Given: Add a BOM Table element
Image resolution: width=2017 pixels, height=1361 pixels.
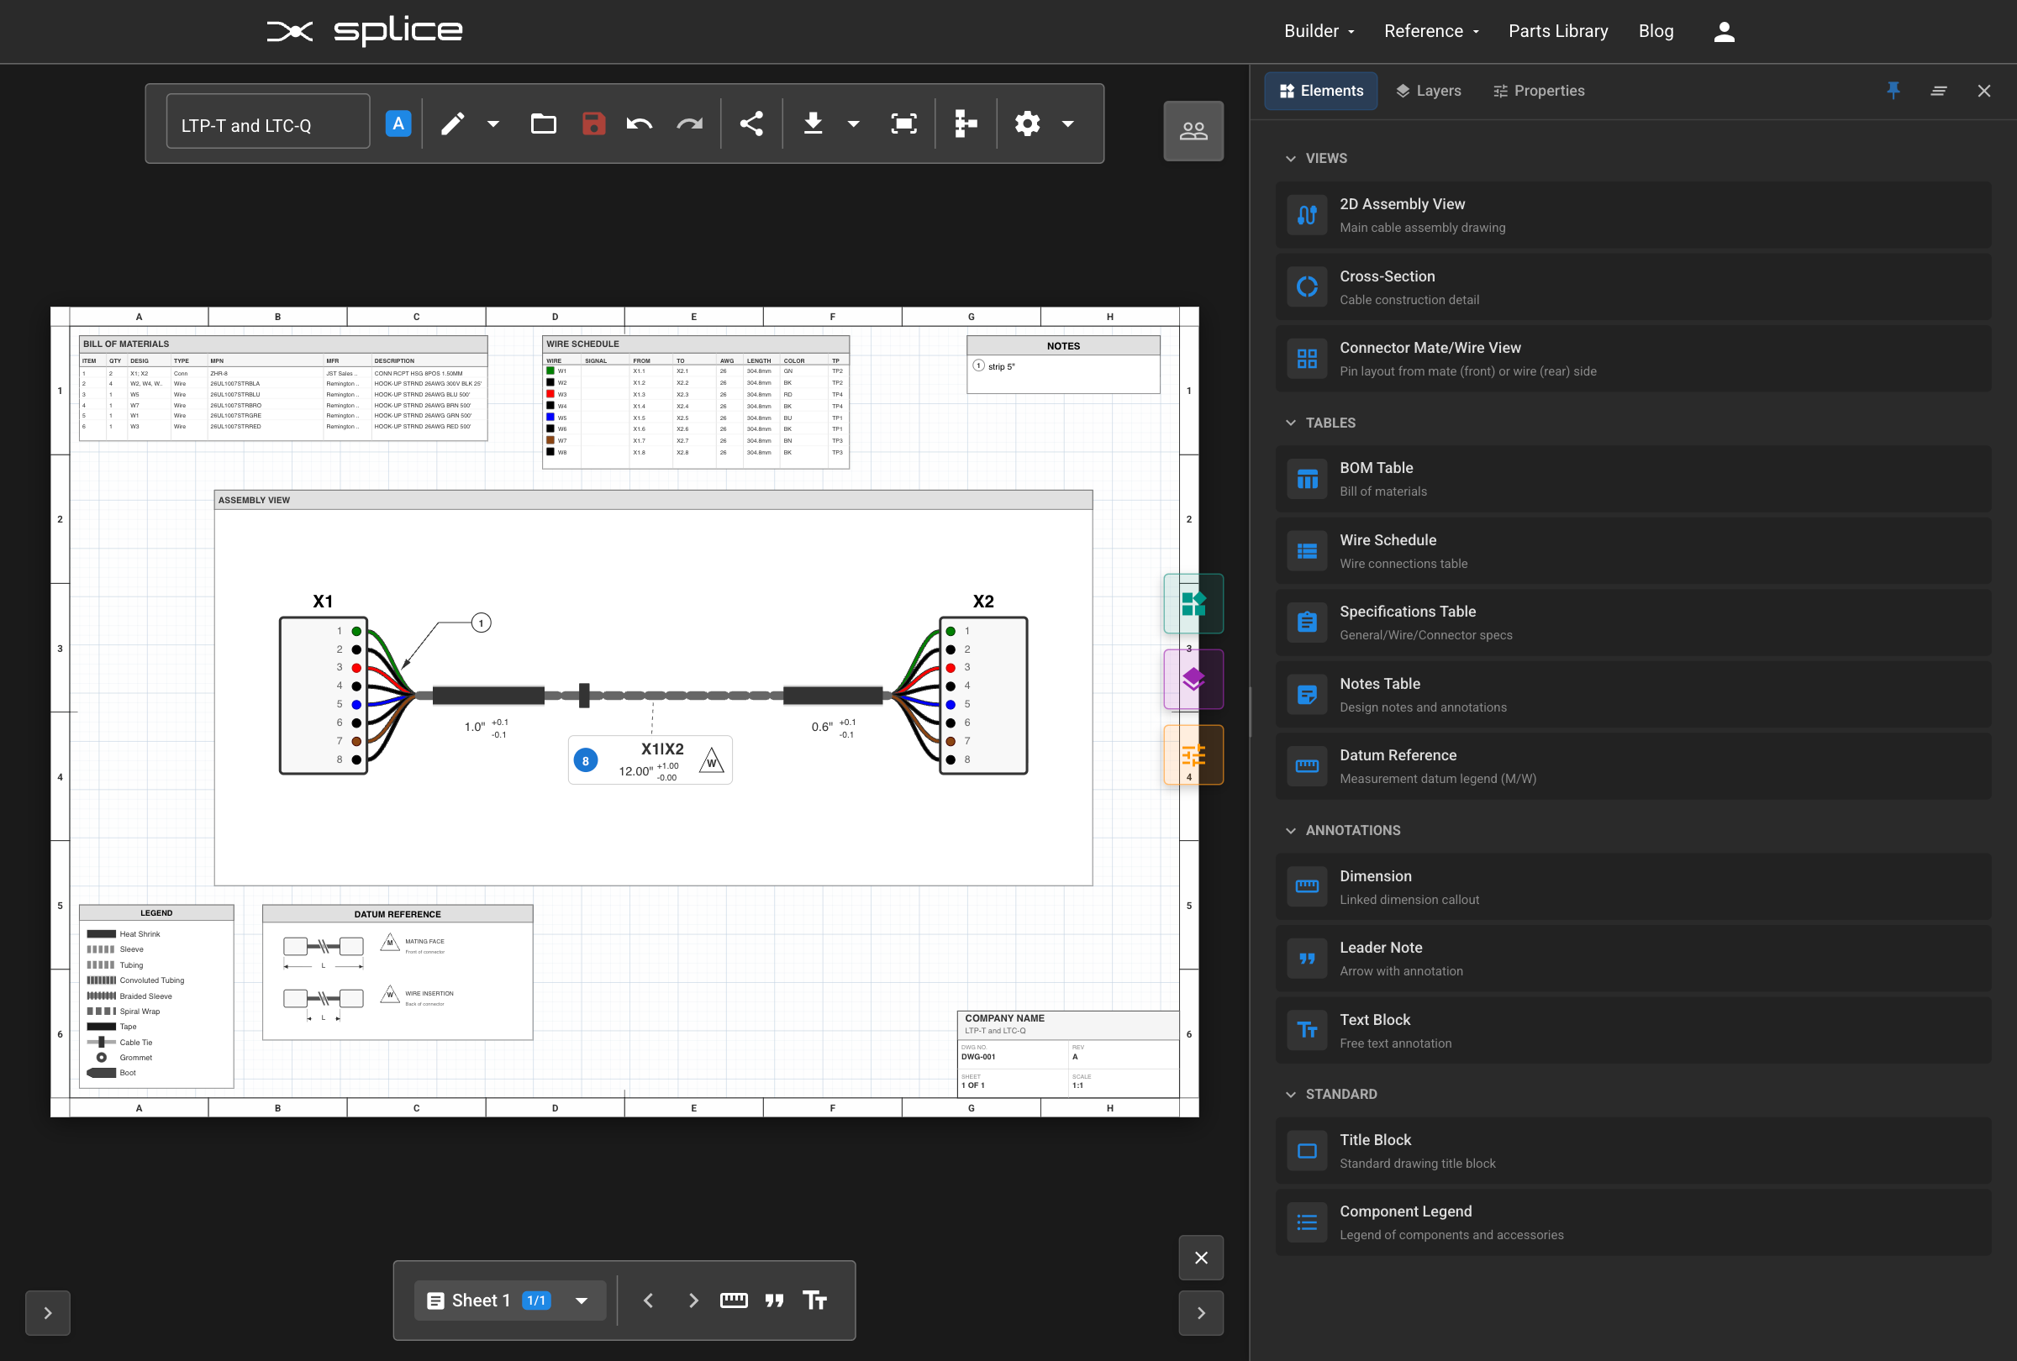Looking at the screenshot, I should (x=1631, y=479).
